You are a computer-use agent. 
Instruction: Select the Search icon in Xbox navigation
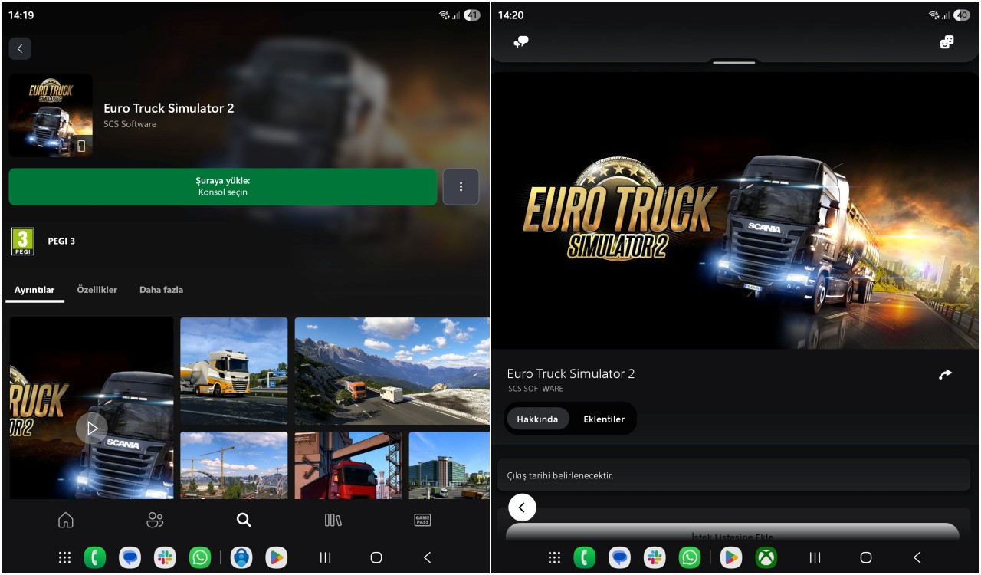click(243, 520)
